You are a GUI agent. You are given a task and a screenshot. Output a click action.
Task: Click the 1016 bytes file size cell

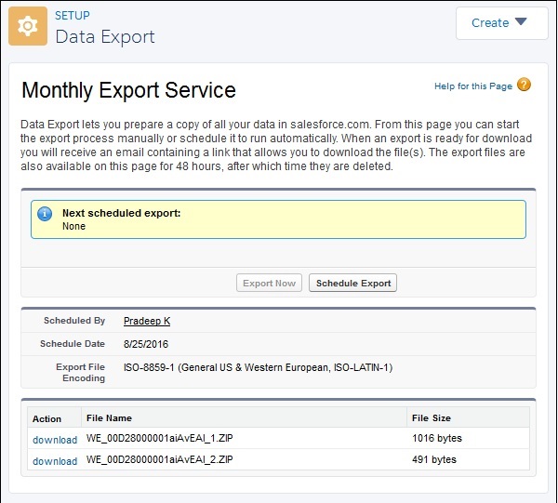(x=436, y=438)
